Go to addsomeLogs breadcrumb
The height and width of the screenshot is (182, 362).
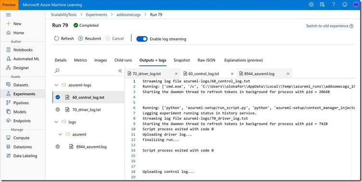tap(129, 14)
